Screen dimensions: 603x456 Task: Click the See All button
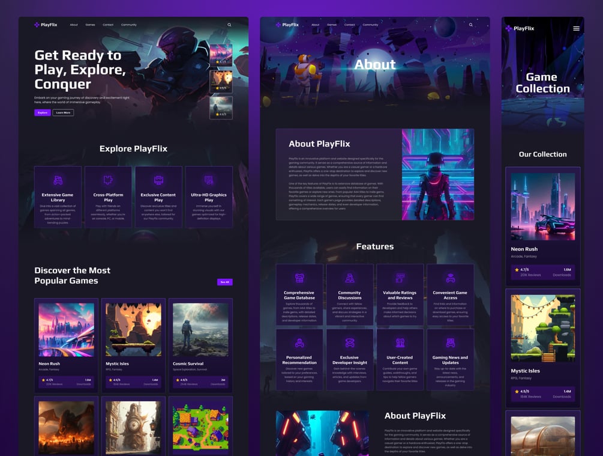tap(225, 282)
